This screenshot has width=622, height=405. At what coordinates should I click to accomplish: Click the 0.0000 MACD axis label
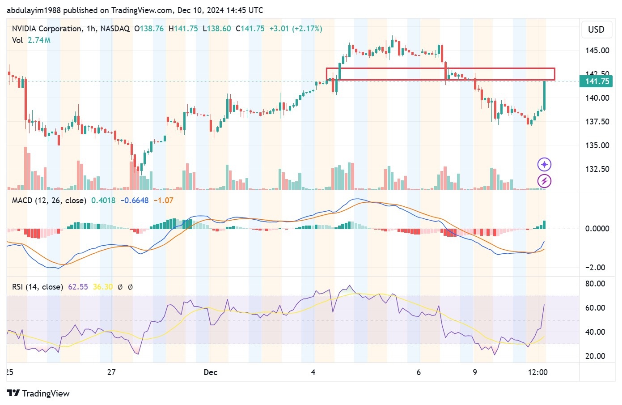coord(597,229)
